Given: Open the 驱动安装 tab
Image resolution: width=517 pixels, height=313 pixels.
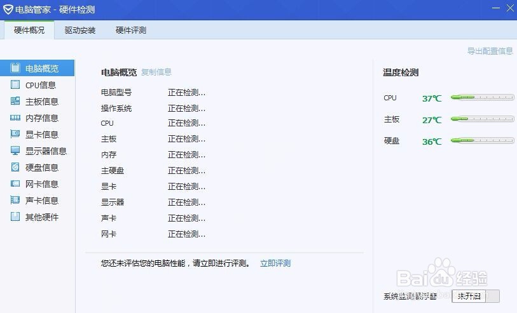Looking at the screenshot, I should point(79,30).
